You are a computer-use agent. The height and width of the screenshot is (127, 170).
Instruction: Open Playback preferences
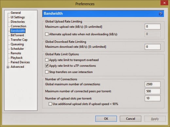coord(17,58)
